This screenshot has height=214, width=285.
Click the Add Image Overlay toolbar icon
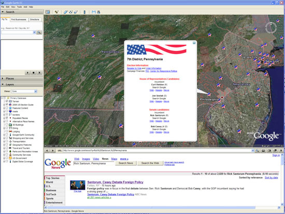click(x=76, y=12)
